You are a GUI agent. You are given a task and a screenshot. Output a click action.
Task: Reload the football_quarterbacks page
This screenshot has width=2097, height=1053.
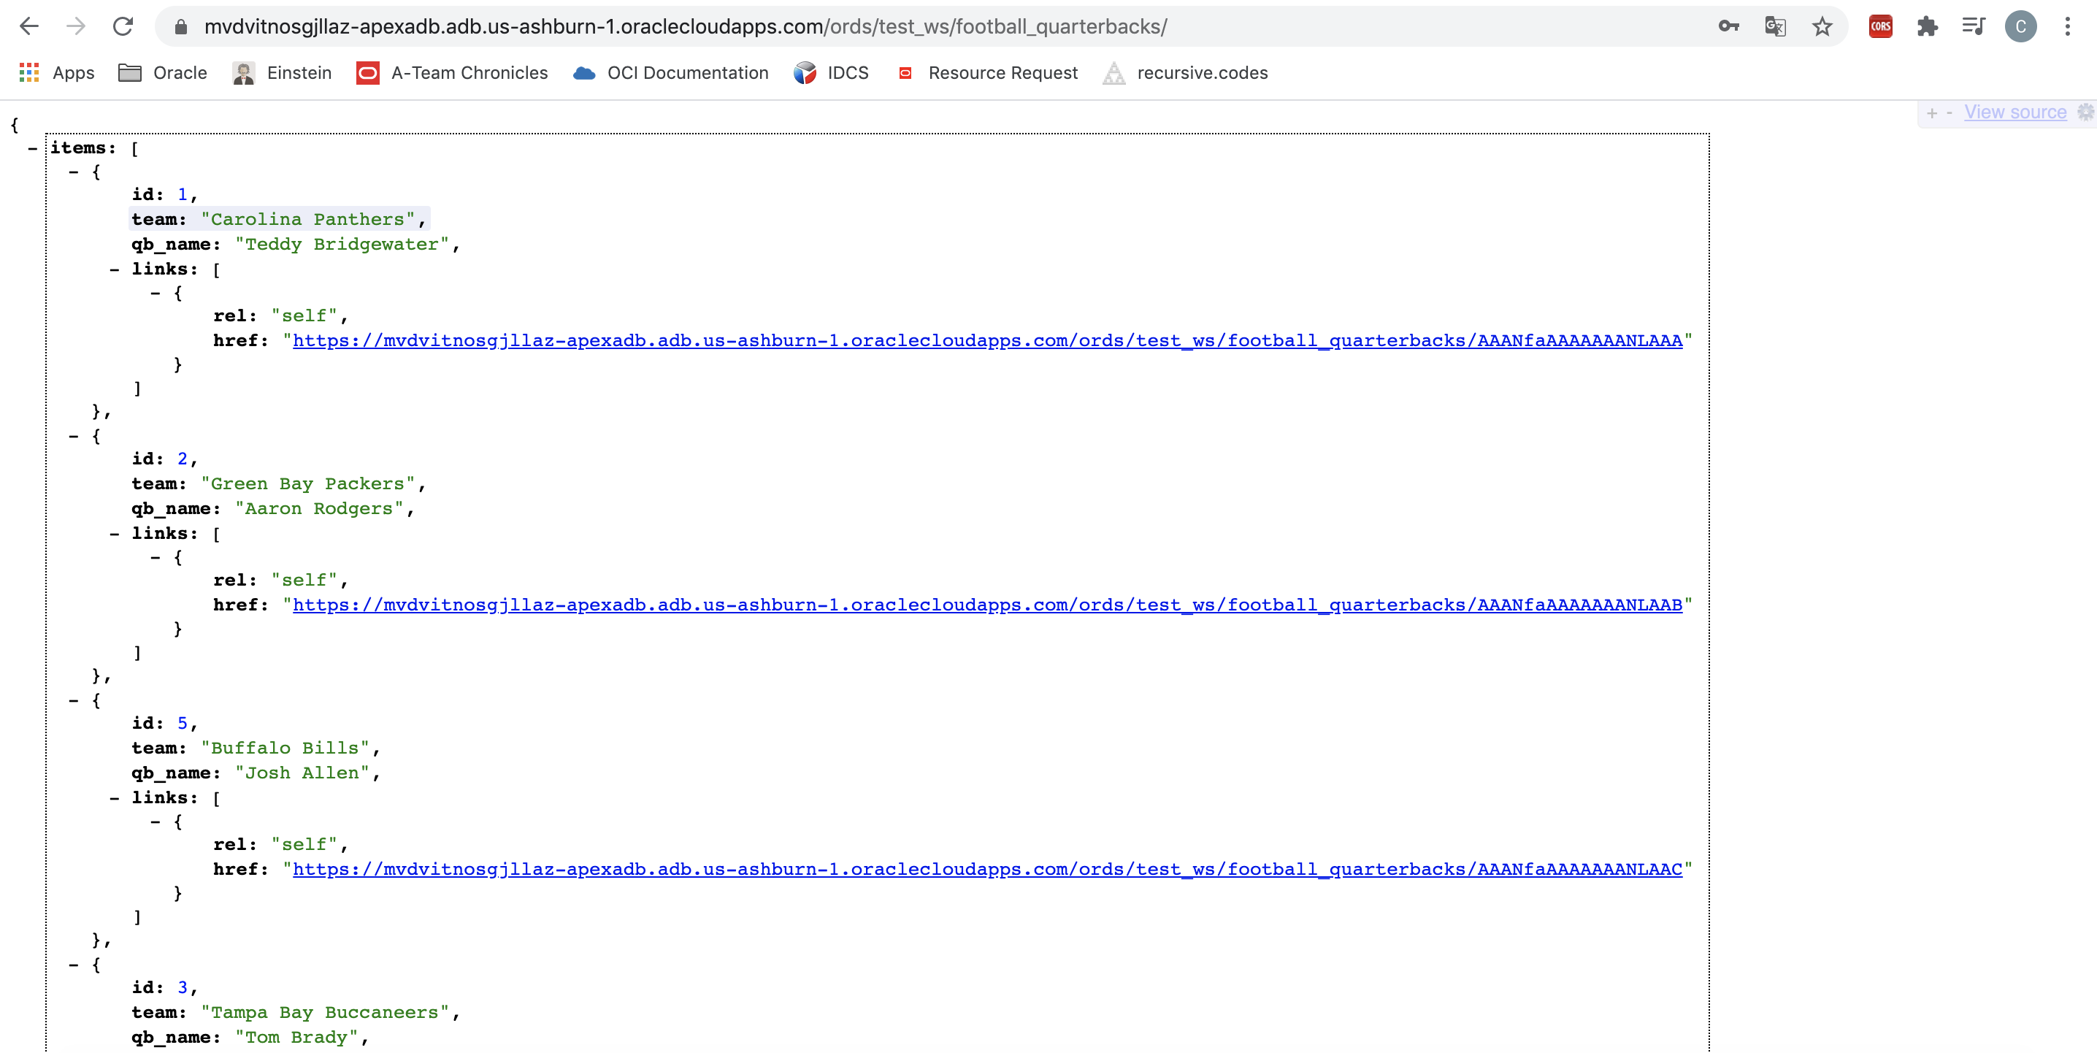[x=123, y=26]
